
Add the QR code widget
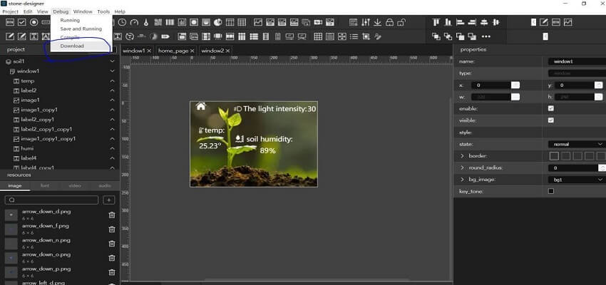click(158, 22)
